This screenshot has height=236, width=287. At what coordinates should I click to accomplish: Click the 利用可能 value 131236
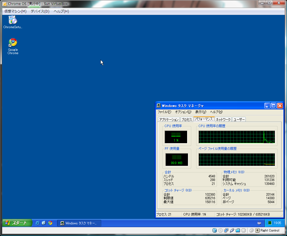point(269,180)
